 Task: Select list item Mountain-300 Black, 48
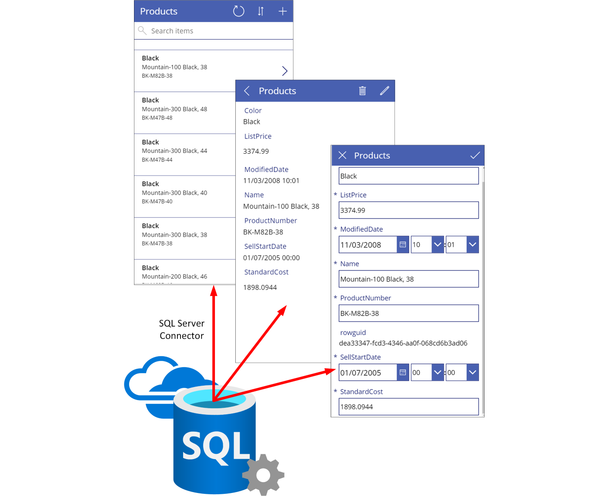click(x=185, y=112)
